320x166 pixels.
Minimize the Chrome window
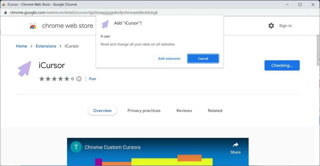click(x=287, y=4)
